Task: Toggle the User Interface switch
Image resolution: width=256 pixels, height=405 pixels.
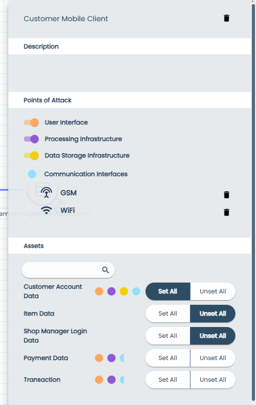Action: (x=31, y=122)
